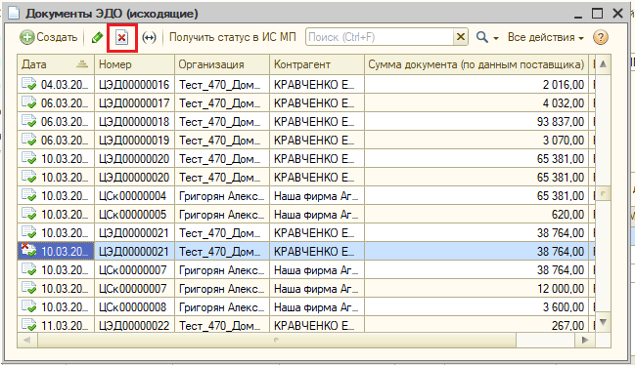Click Получить статус в ИС МП
The height and width of the screenshot is (365, 635).
point(233,37)
